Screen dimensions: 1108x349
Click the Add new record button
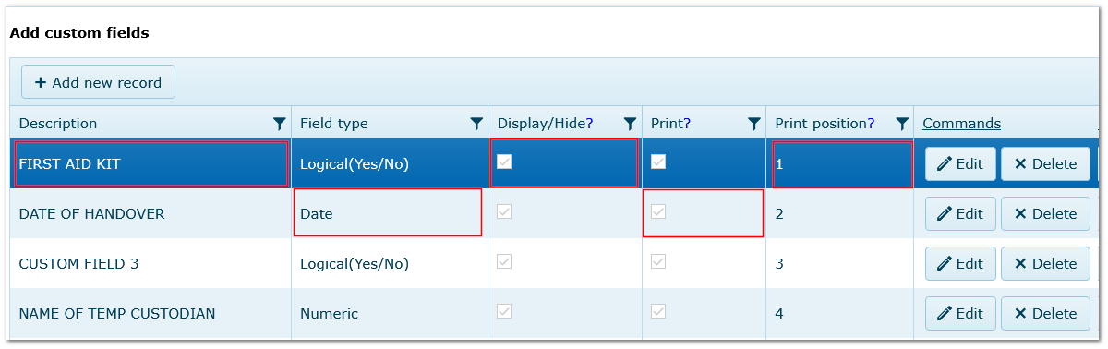98,82
